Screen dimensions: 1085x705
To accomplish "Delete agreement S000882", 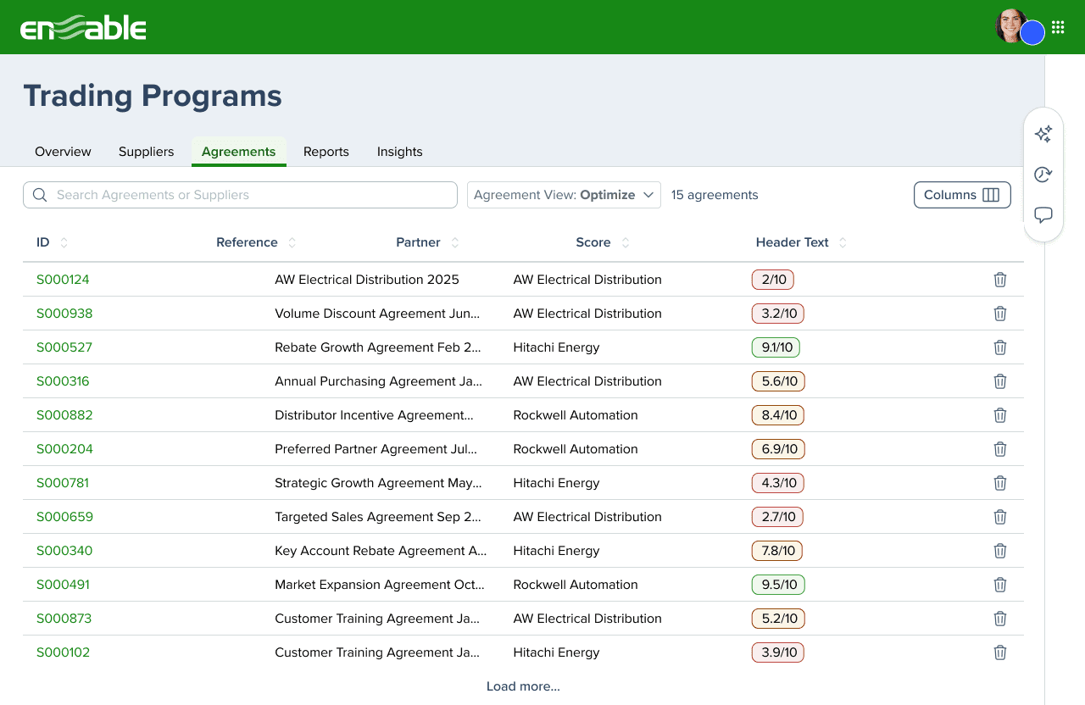I will tap(1000, 415).
